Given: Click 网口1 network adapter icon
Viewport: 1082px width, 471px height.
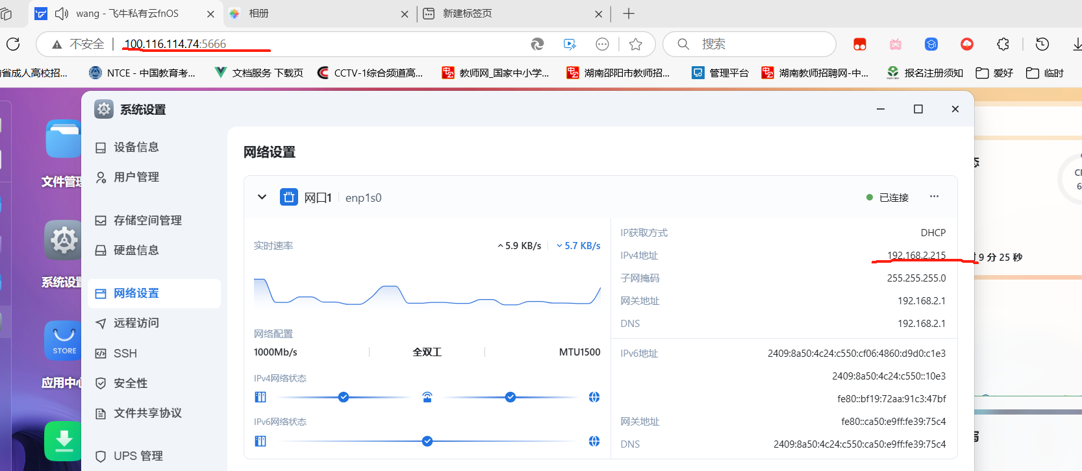Looking at the screenshot, I should 289,197.
